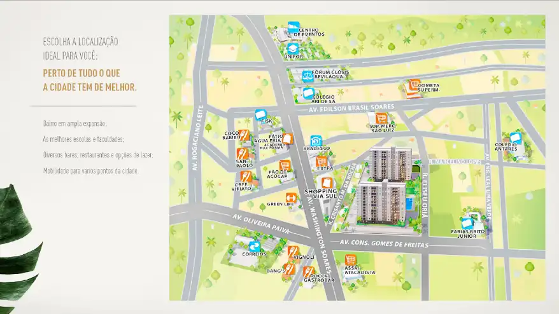The height and width of the screenshot is (314, 559).
Task: Select the Farias Brito Junior icon
Action: (467, 224)
